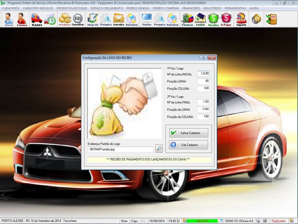Open the CADASTRO VEICULOS menu
The image size is (298, 224).
(38, 8)
